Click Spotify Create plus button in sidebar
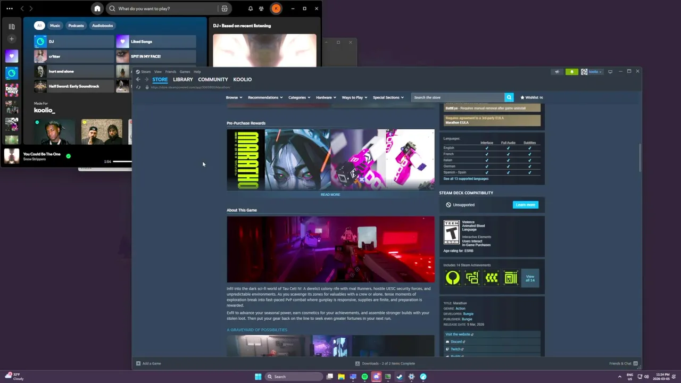This screenshot has width=681, height=383. coord(12,39)
